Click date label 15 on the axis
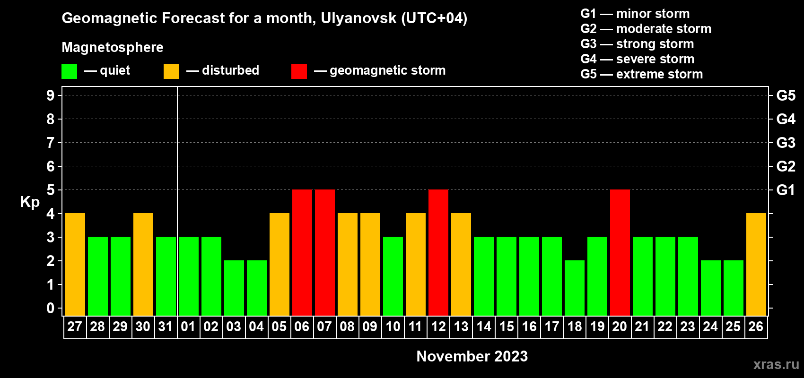The height and width of the screenshot is (378, 804). click(507, 327)
